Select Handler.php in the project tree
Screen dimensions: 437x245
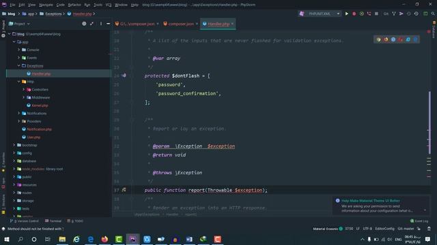pyautogui.click(x=41, y=73)
